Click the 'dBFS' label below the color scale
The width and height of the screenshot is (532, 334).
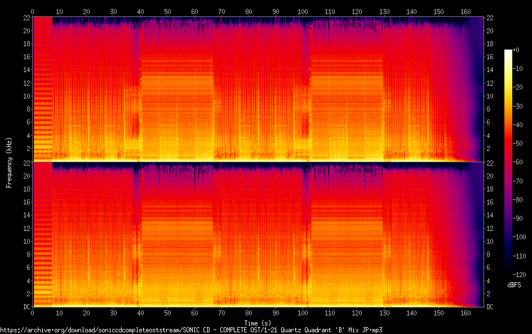tap(513, 285)
